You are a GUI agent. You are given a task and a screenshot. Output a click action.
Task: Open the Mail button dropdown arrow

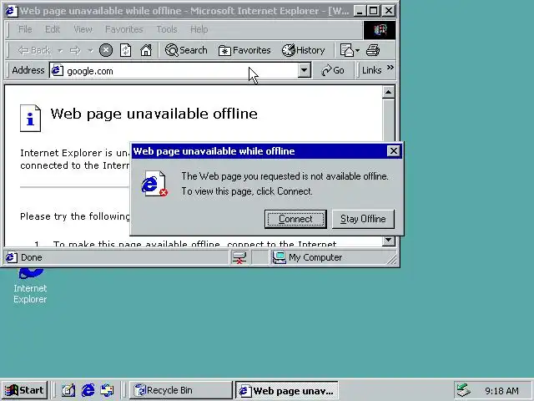(357, 51)
